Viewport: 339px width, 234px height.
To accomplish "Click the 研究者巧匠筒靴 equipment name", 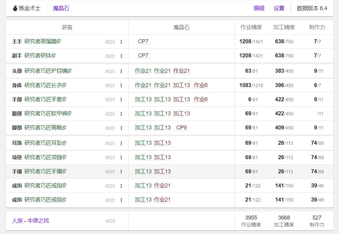I will click(x=43, y=128).
